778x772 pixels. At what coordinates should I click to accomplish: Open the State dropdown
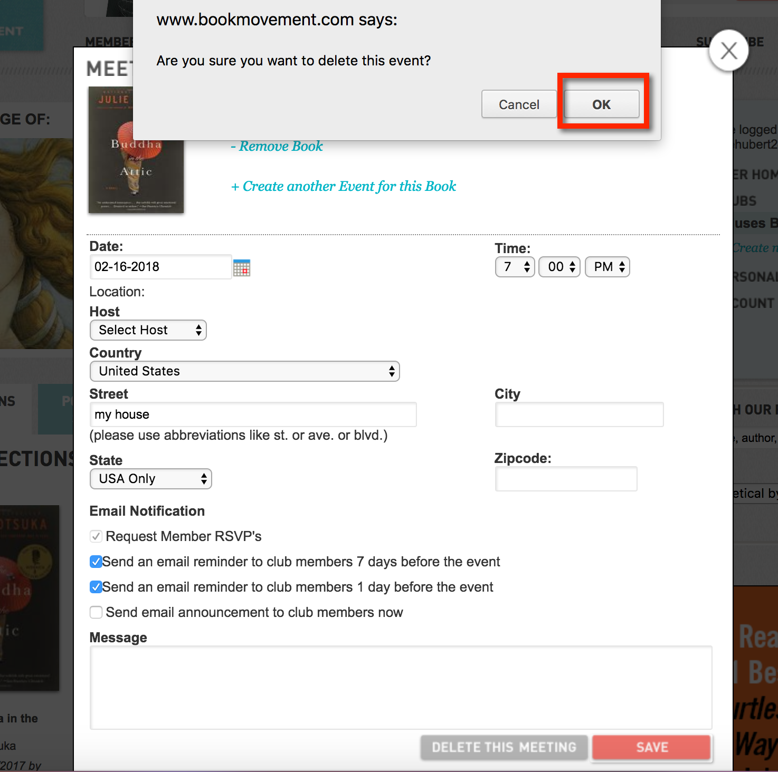[x=151, y=479]
